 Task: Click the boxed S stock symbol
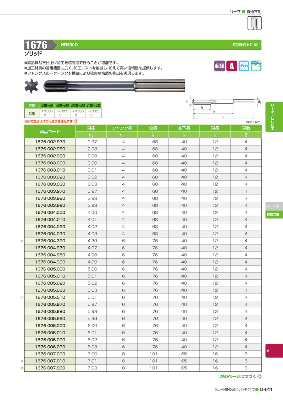click(76, 121)
